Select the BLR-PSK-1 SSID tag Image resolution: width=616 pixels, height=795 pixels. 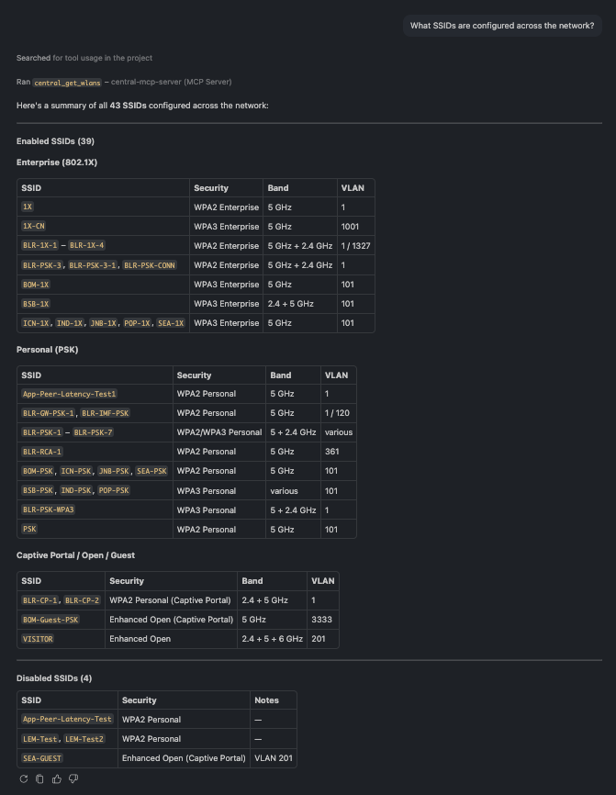[x=42, y=432]
